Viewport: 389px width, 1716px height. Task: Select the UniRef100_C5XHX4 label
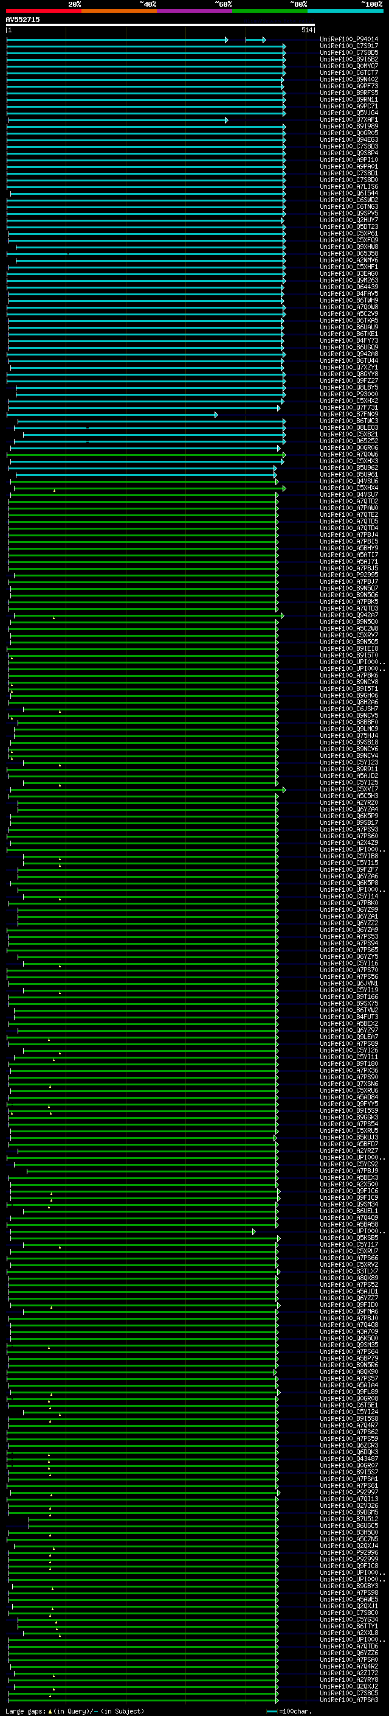[x=349, y=488]
